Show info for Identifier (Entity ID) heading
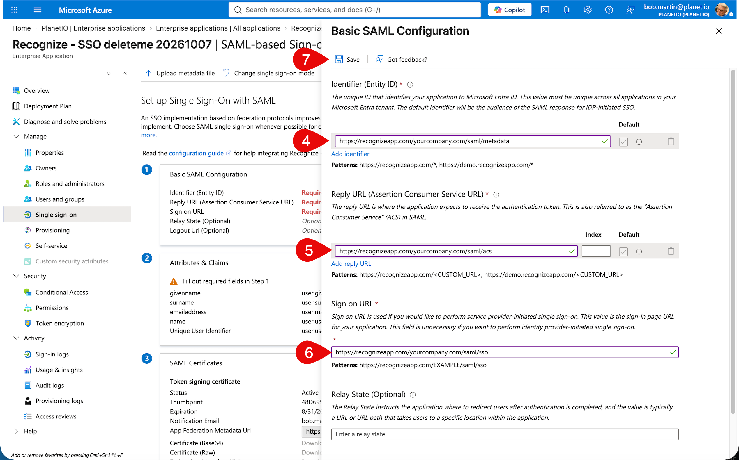 [410, 85]
